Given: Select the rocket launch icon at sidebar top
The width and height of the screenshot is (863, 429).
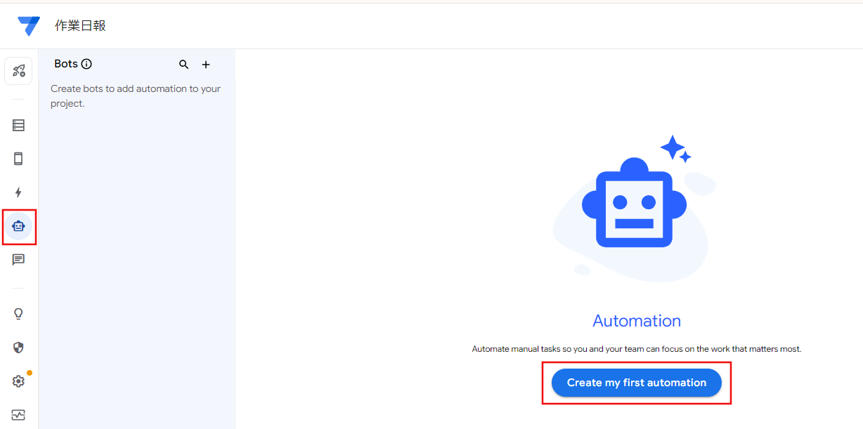Looking at the screenshot, I should tap(18, 70).
